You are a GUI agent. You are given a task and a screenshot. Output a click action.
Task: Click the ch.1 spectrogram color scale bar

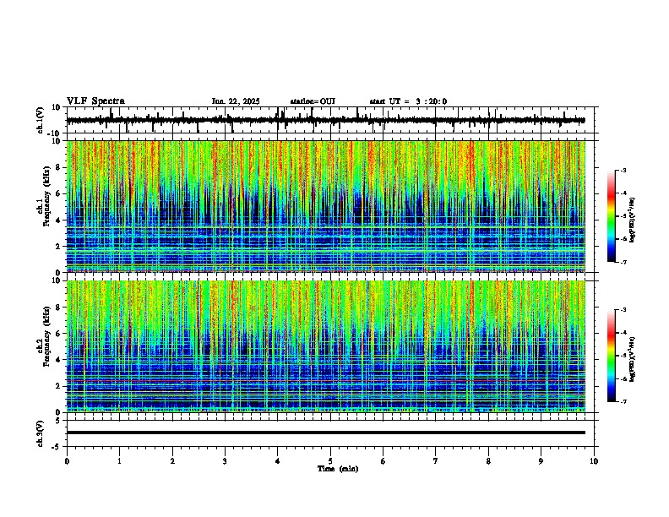tap(612, 216)
